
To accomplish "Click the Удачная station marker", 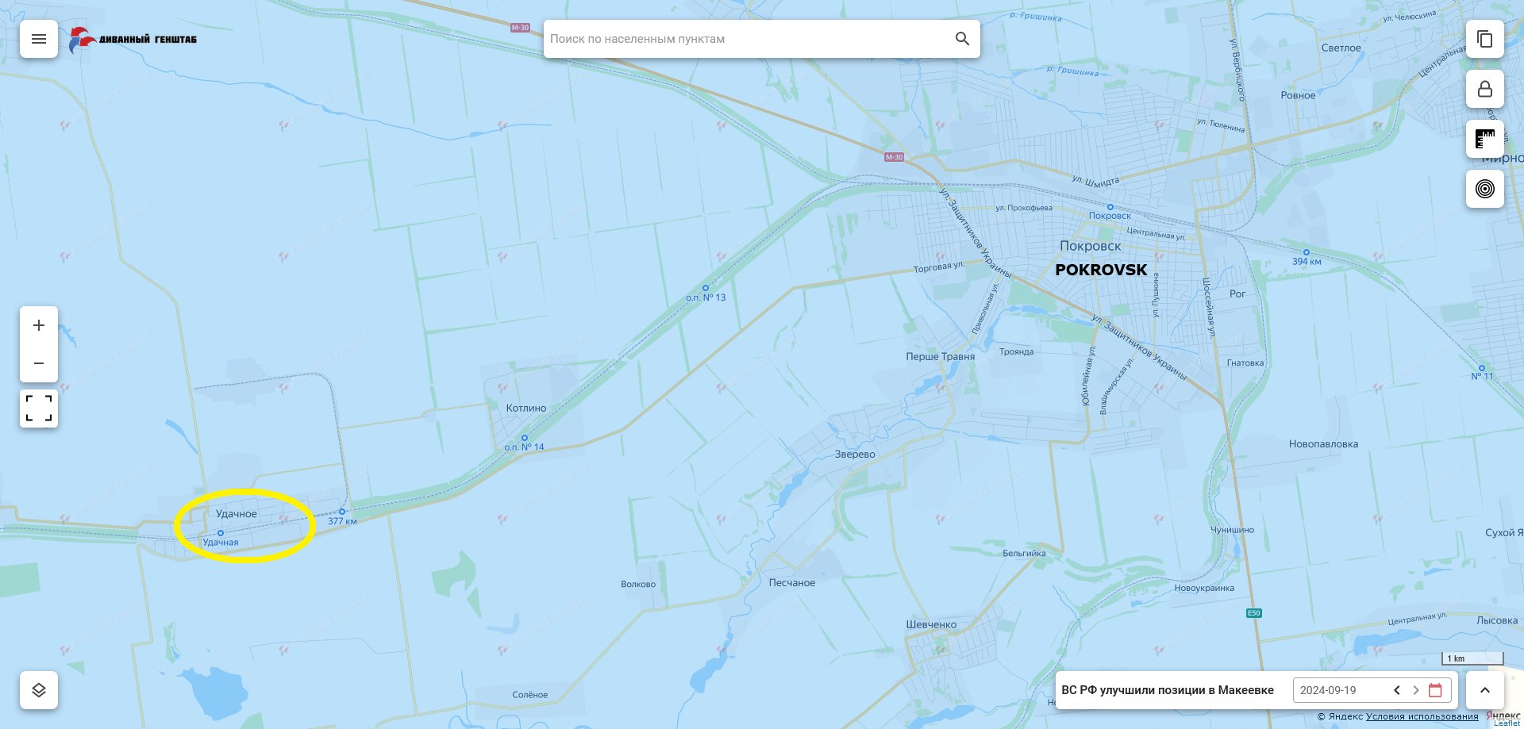I will coord(221,533).
